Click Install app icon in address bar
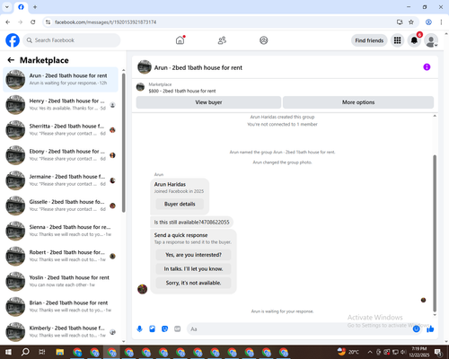The width and height of the screenshot is (449, 359). [400, 22]
